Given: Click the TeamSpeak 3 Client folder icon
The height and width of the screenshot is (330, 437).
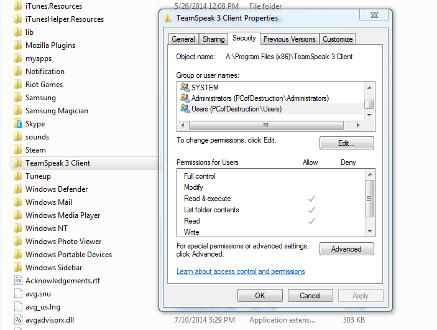Looking at the screenshot, I should pos(18,163).
